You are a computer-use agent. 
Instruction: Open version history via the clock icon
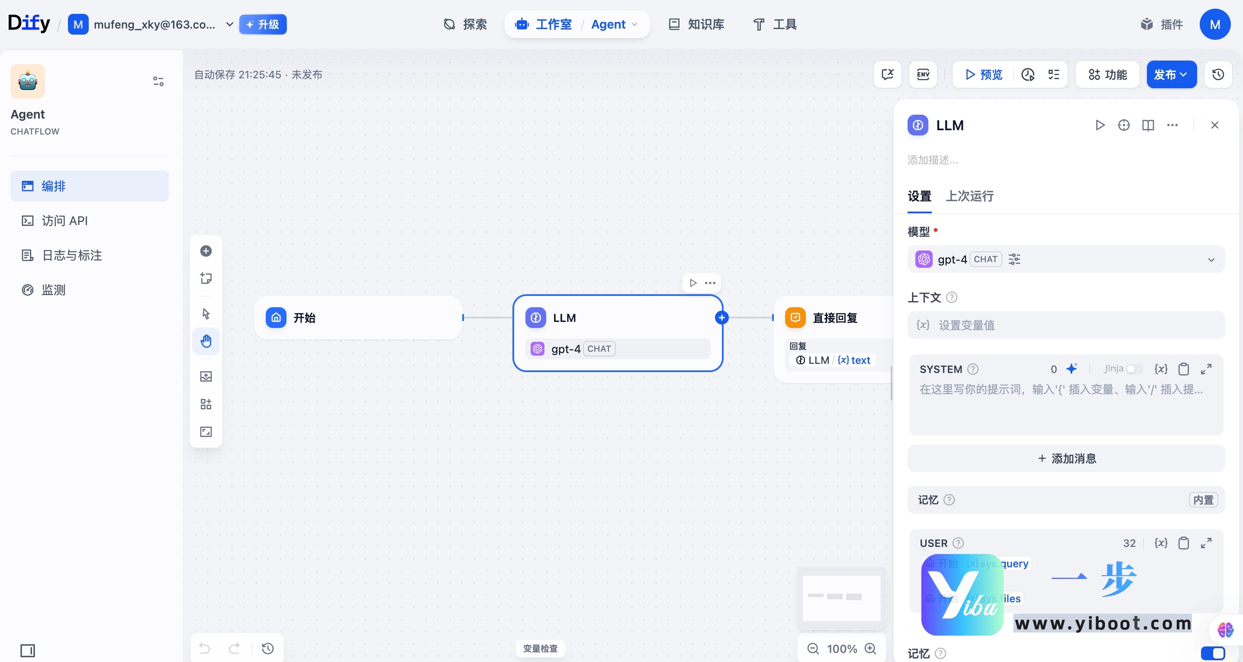[x=1218, y=74]
